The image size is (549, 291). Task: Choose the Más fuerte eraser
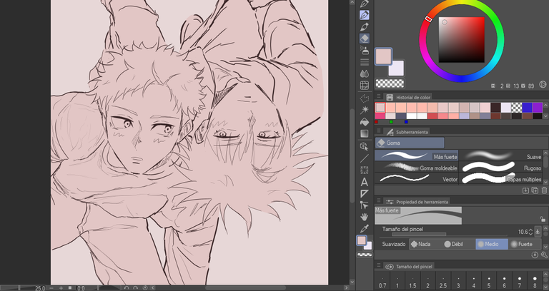pos(416,155)
